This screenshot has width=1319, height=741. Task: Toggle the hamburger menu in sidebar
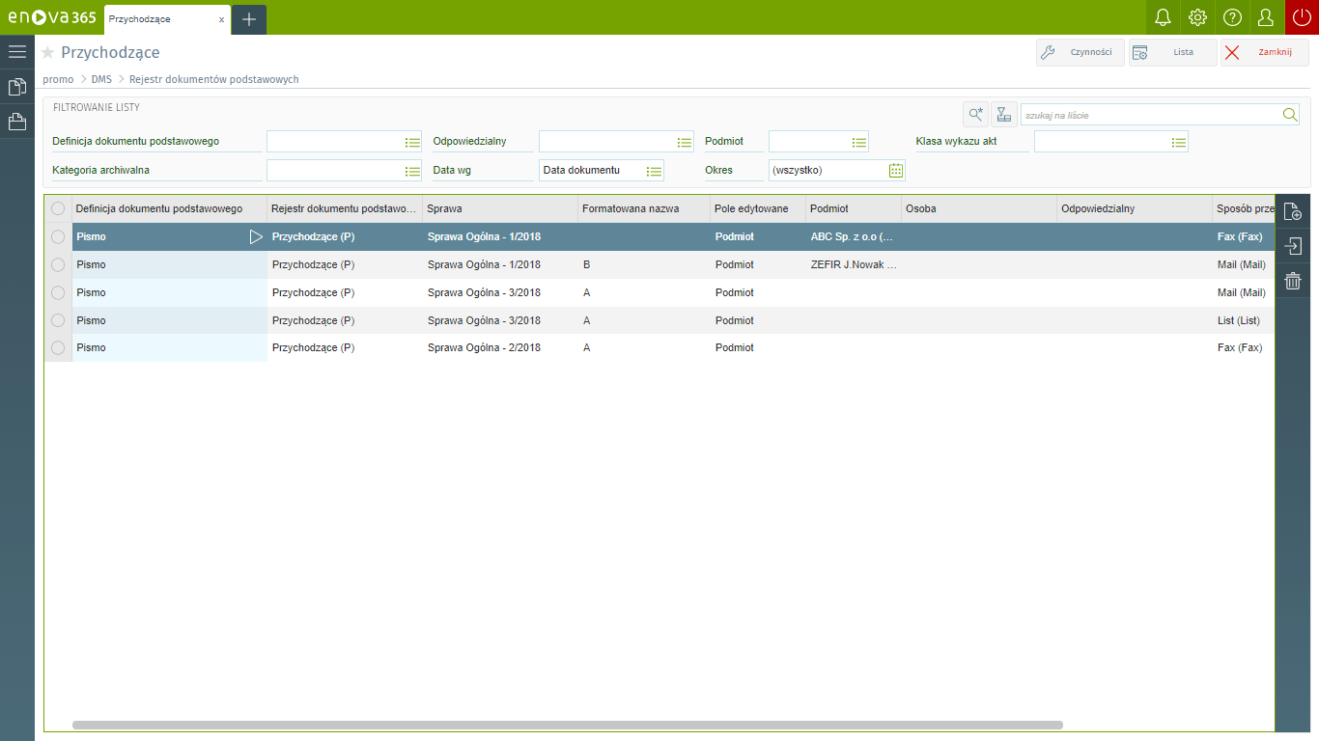[17, 51]
